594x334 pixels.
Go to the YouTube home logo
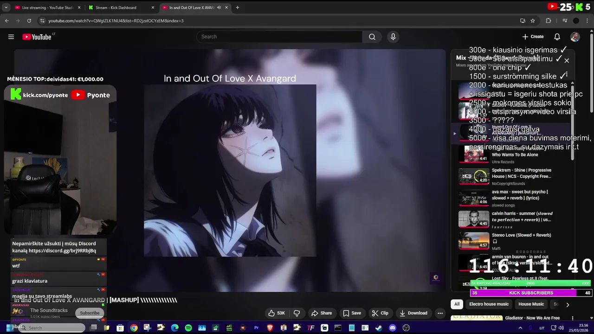(x=37, y=37)
